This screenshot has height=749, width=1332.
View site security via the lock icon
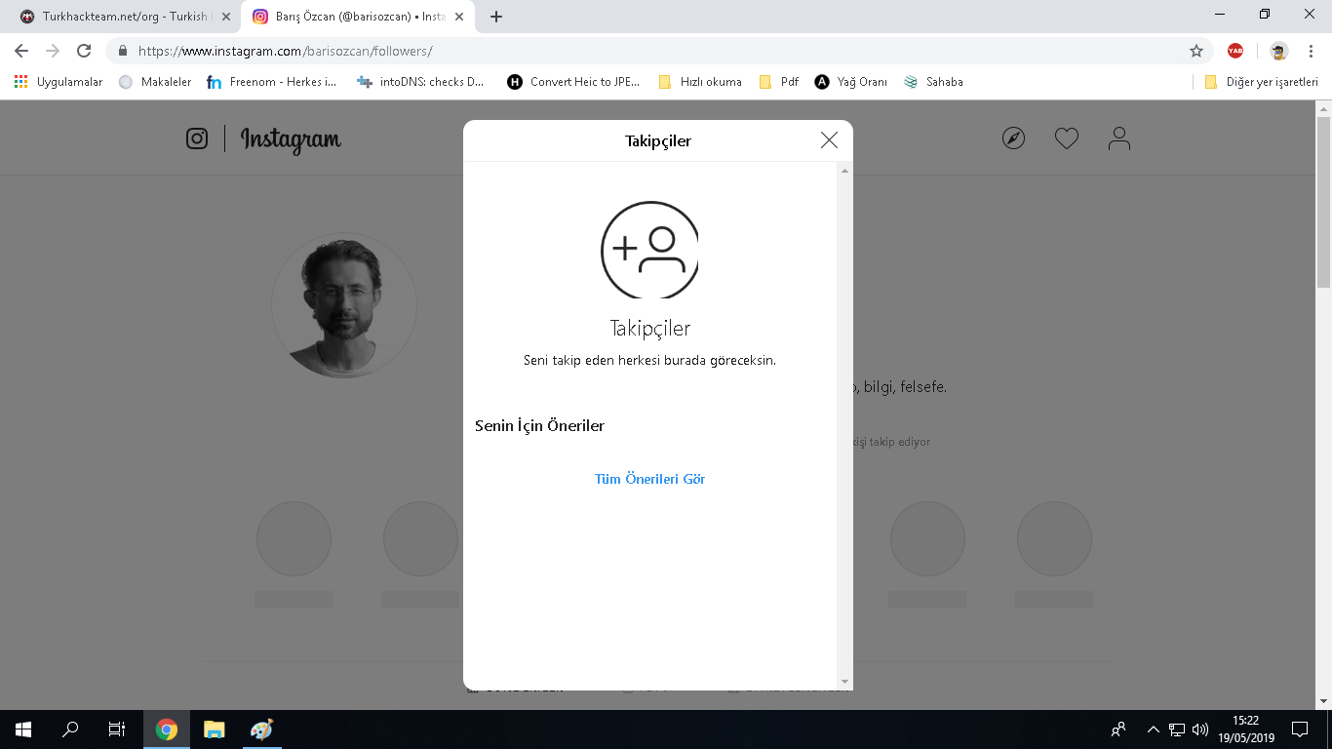(x=123, y=51)
